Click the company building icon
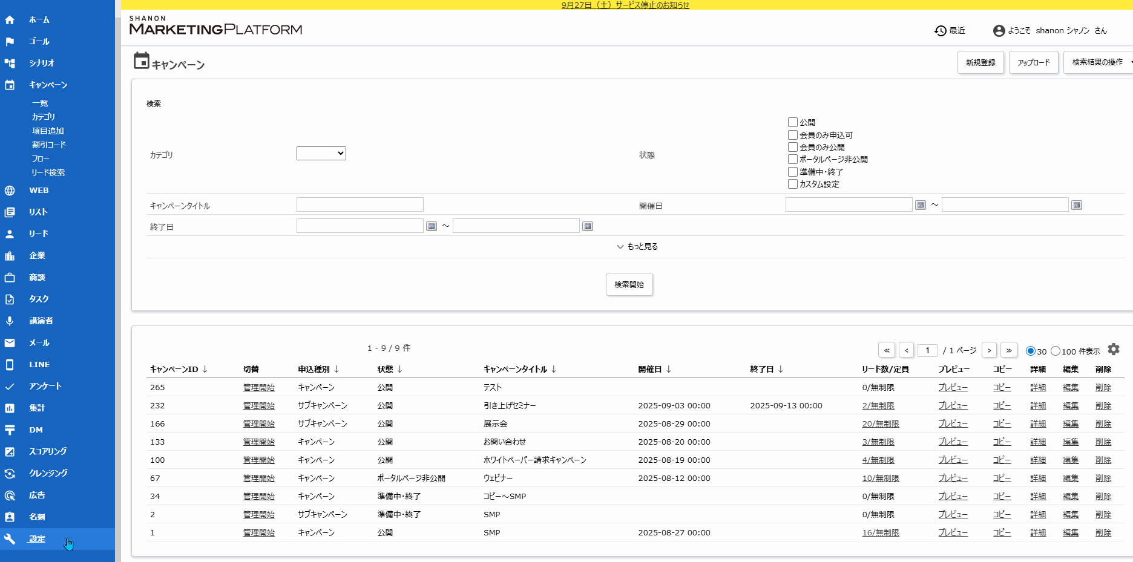The image size is (1133, 562). (x=10, y=256)
